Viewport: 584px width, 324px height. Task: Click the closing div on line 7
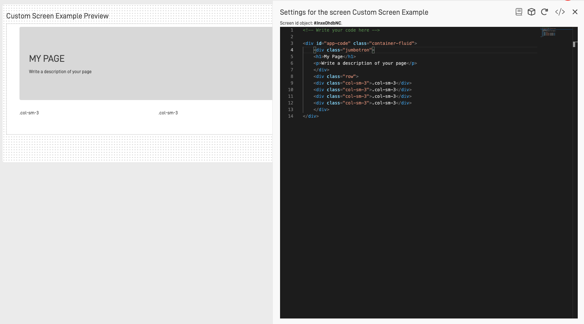pyautogui.click(x=321, y=70)
